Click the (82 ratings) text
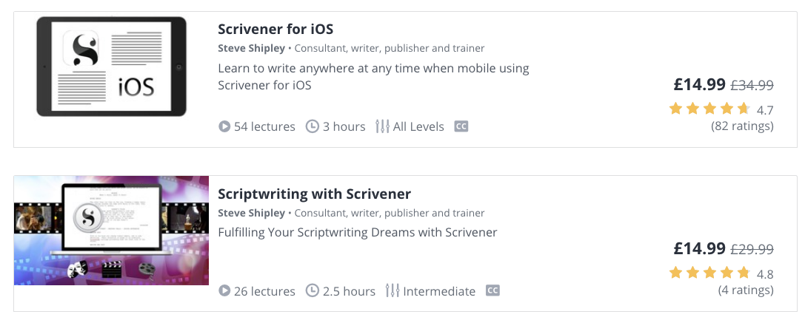This screenshot has height=320, width=805. tap(742, 126)
